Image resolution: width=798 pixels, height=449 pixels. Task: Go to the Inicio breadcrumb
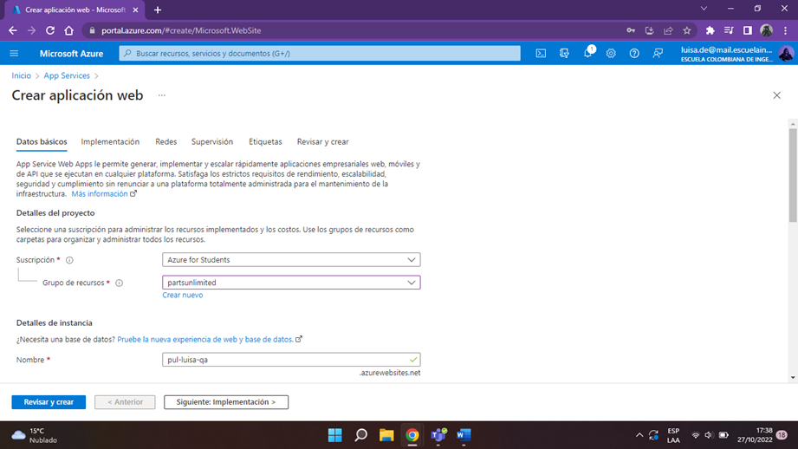point(21,76)
